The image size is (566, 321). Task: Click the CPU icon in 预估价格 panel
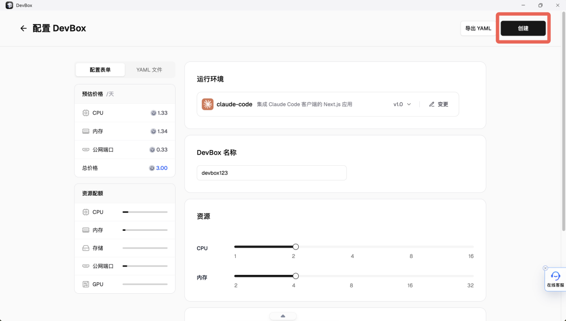(85, 113)
